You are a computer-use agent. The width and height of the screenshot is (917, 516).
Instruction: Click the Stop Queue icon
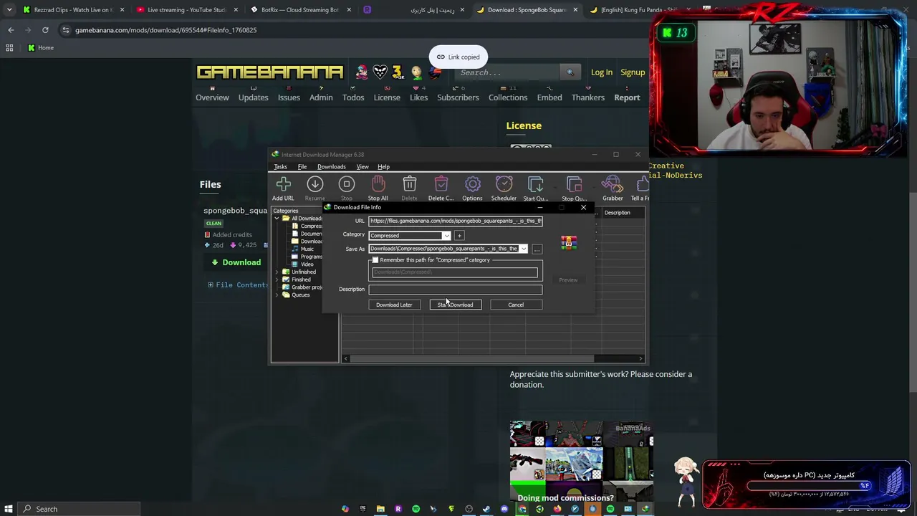pyautogui.click(x=574, y=185)
